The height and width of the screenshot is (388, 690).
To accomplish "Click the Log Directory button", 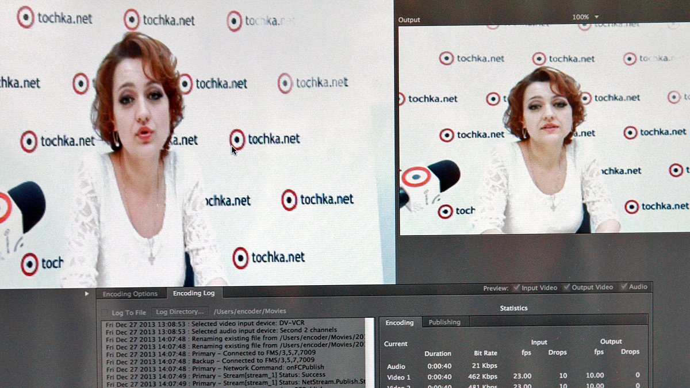I will tap(180, 312).
